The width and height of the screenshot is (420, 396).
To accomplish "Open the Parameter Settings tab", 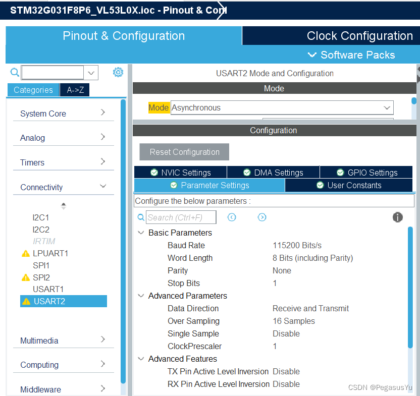I will (209, 185).
